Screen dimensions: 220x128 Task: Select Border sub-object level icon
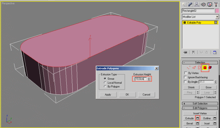pos(199,68)
